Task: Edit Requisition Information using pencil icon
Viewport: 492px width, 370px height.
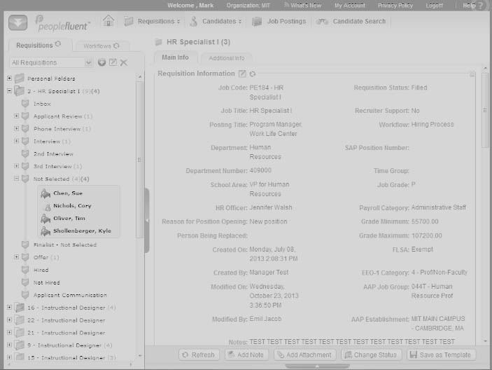Action: 242,74
